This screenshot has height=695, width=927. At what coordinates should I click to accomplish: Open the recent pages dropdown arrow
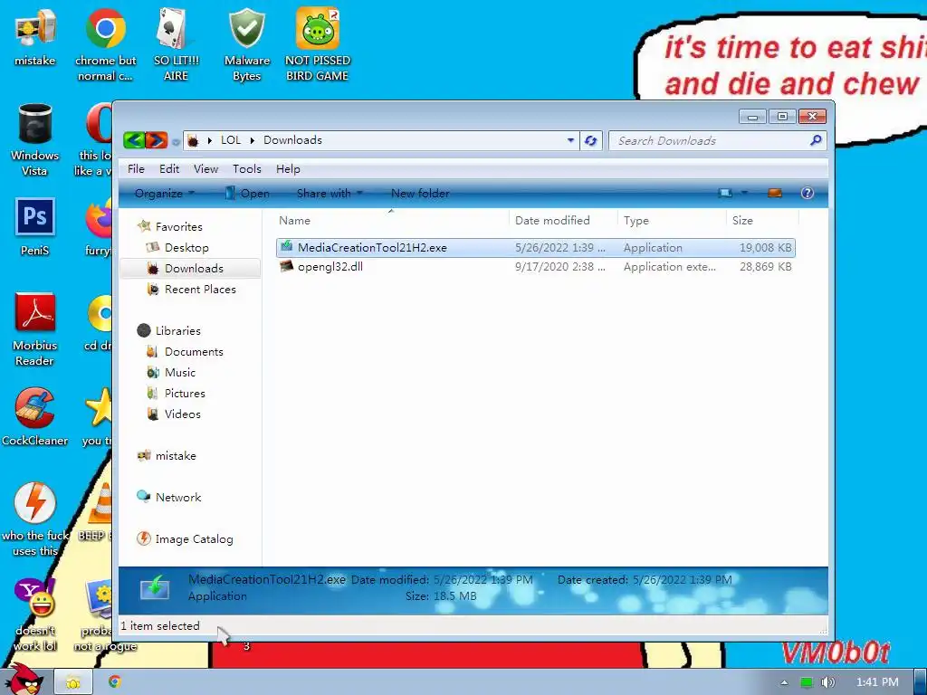[x=176, y=141]
